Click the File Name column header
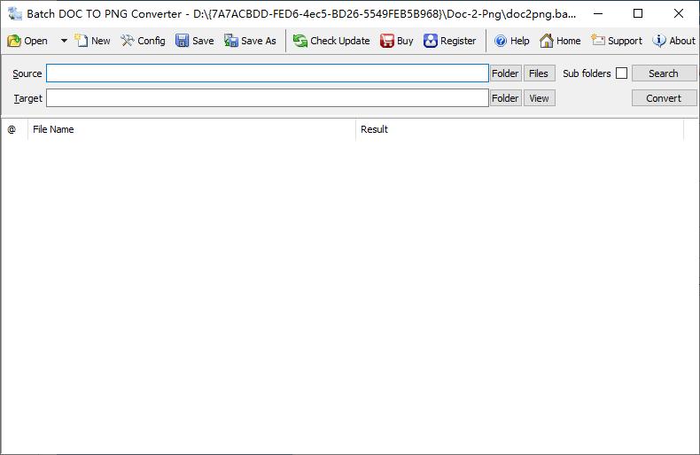700x455 pixels. click(191, 129)
